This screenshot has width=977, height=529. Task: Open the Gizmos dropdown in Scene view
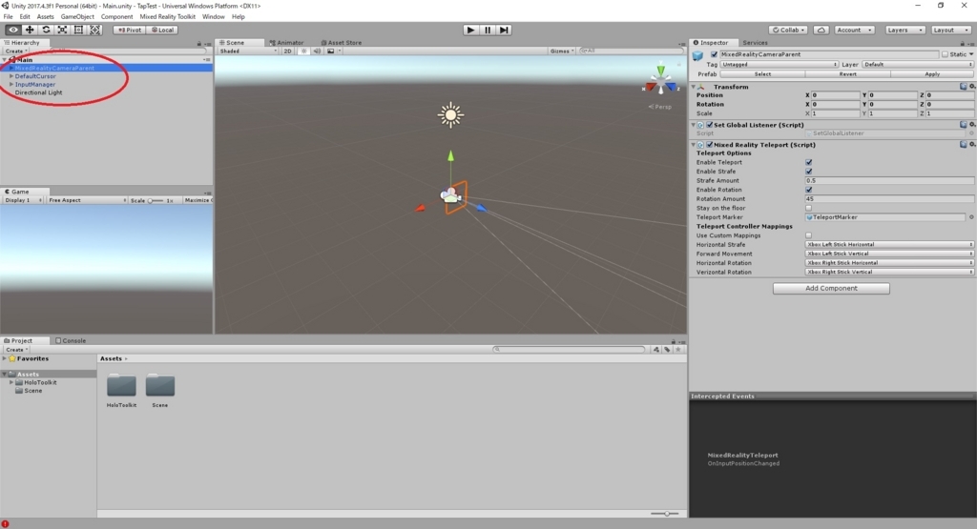tap(562, 51)
